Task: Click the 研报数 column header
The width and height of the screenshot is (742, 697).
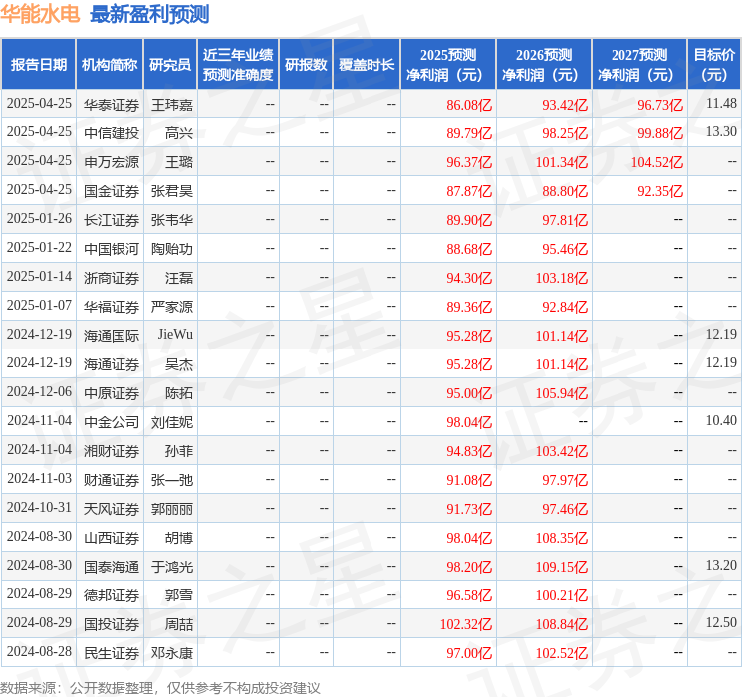Action: point(306,64)
